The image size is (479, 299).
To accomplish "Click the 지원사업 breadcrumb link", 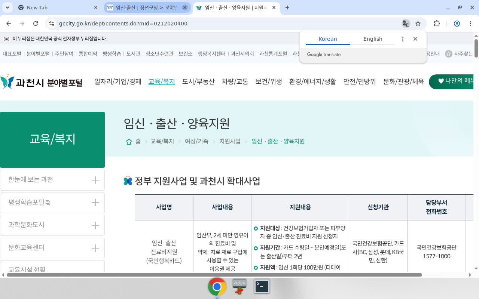I will pos(230,141).
